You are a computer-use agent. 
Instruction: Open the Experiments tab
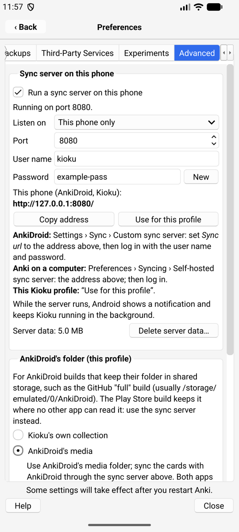pyautogui.click(x=146, y=53)
